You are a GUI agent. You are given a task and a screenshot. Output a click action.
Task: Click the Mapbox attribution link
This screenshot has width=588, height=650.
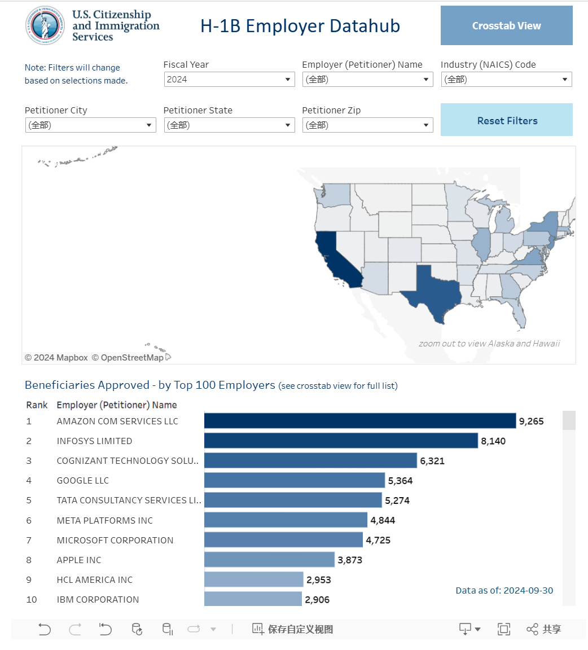click(x=56, y=357)
